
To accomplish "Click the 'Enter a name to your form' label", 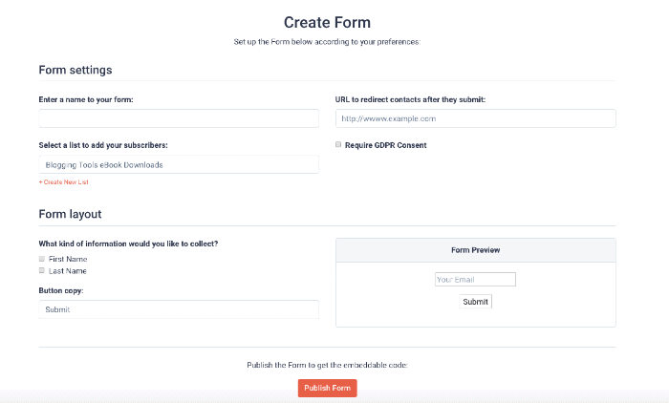I will (86, 99).
